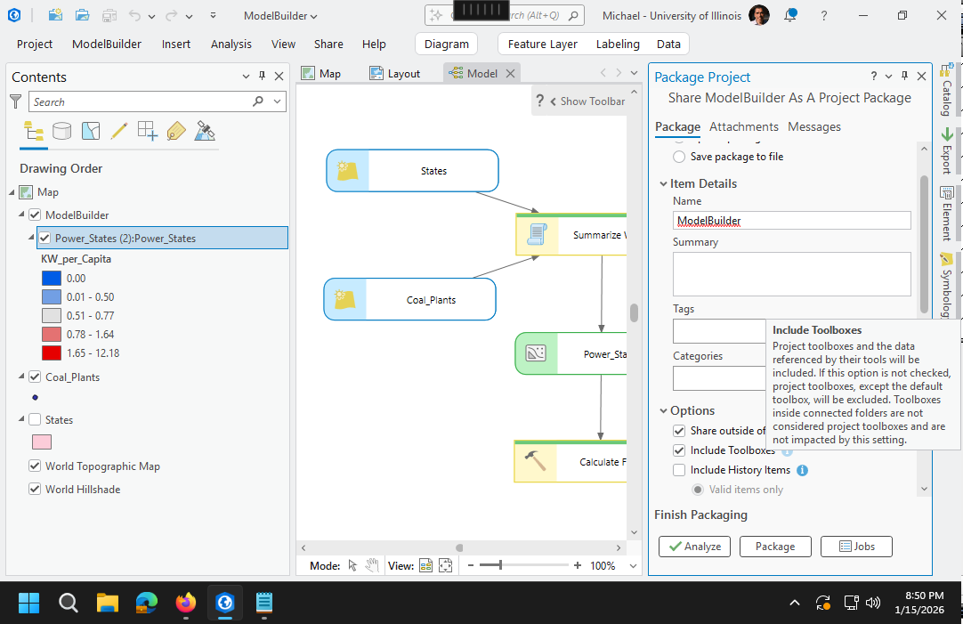
Task: Click the List By Editing pencil icon
Action: (x=118, y=132)
